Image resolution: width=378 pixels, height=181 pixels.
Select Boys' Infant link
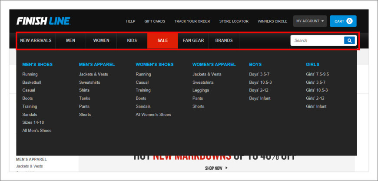tap(260, 98)
